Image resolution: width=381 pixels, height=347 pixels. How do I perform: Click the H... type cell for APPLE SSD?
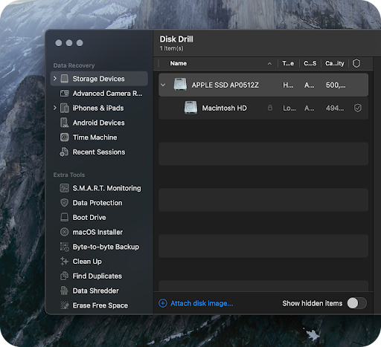point(288,85)
